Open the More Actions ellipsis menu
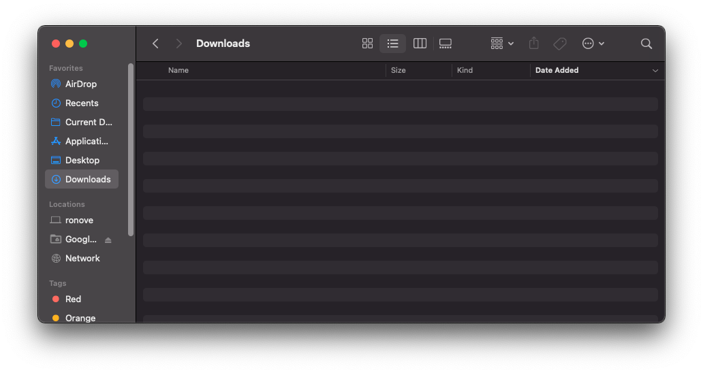The width and height of the screenshot is (703, 373). pyautogui.click(x=593, y=44)
